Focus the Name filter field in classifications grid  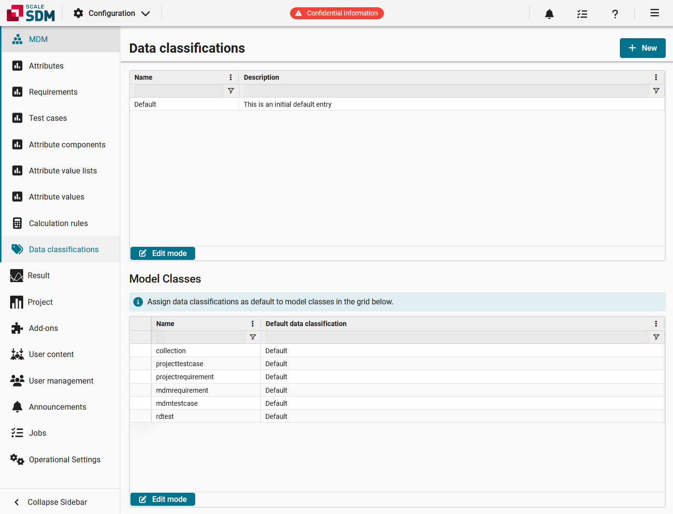pyautogui.click(x=179, y=91)
